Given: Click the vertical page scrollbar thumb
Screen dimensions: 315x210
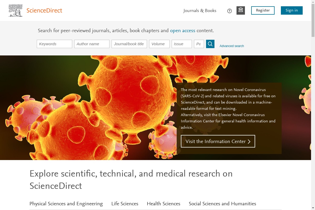Looking at the screenshot, I should tap(313, 21).
